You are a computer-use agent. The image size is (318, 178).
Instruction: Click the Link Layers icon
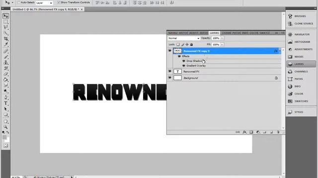(238, 132)
